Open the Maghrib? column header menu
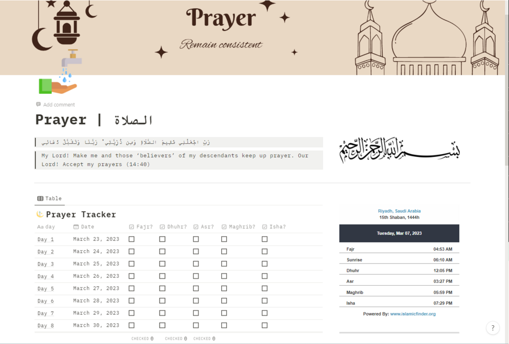 (239, 227)
